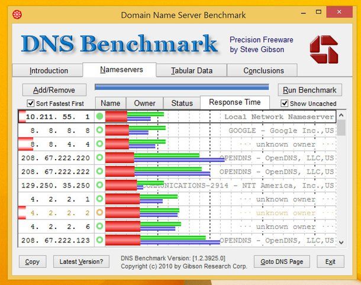Select nameserver row 208.67.222.123
This screenshot has width=361, height=285.
point(178,240)
